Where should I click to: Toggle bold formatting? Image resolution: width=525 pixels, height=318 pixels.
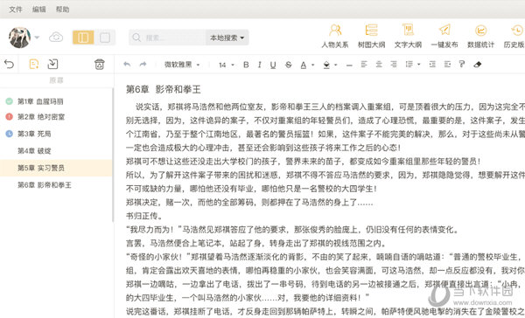tap(246, 65)
